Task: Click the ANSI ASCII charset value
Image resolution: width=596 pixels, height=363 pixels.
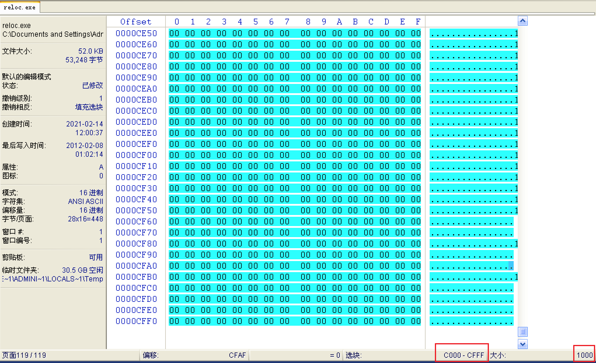Action: tap(86, 201)
